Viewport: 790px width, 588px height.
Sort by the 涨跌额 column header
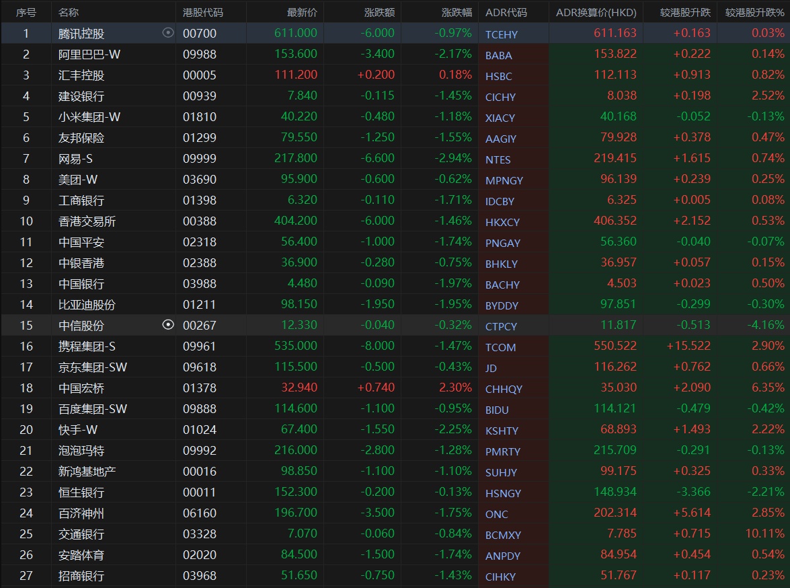(x=379, y=12)
